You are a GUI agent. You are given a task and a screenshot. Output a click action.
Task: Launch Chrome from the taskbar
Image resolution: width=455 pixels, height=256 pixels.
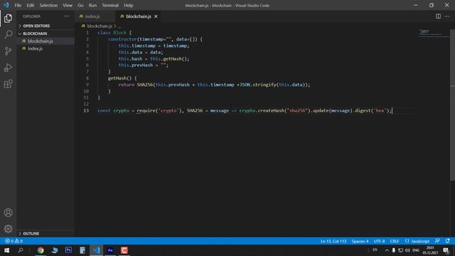(x=41, y=250)
